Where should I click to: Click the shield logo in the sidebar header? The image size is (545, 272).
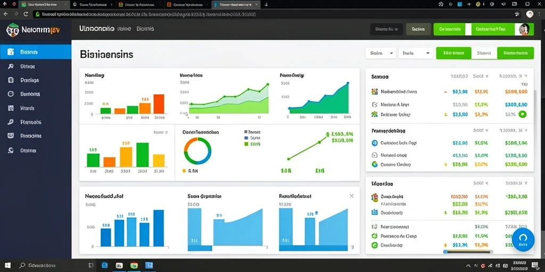(13, 30)
